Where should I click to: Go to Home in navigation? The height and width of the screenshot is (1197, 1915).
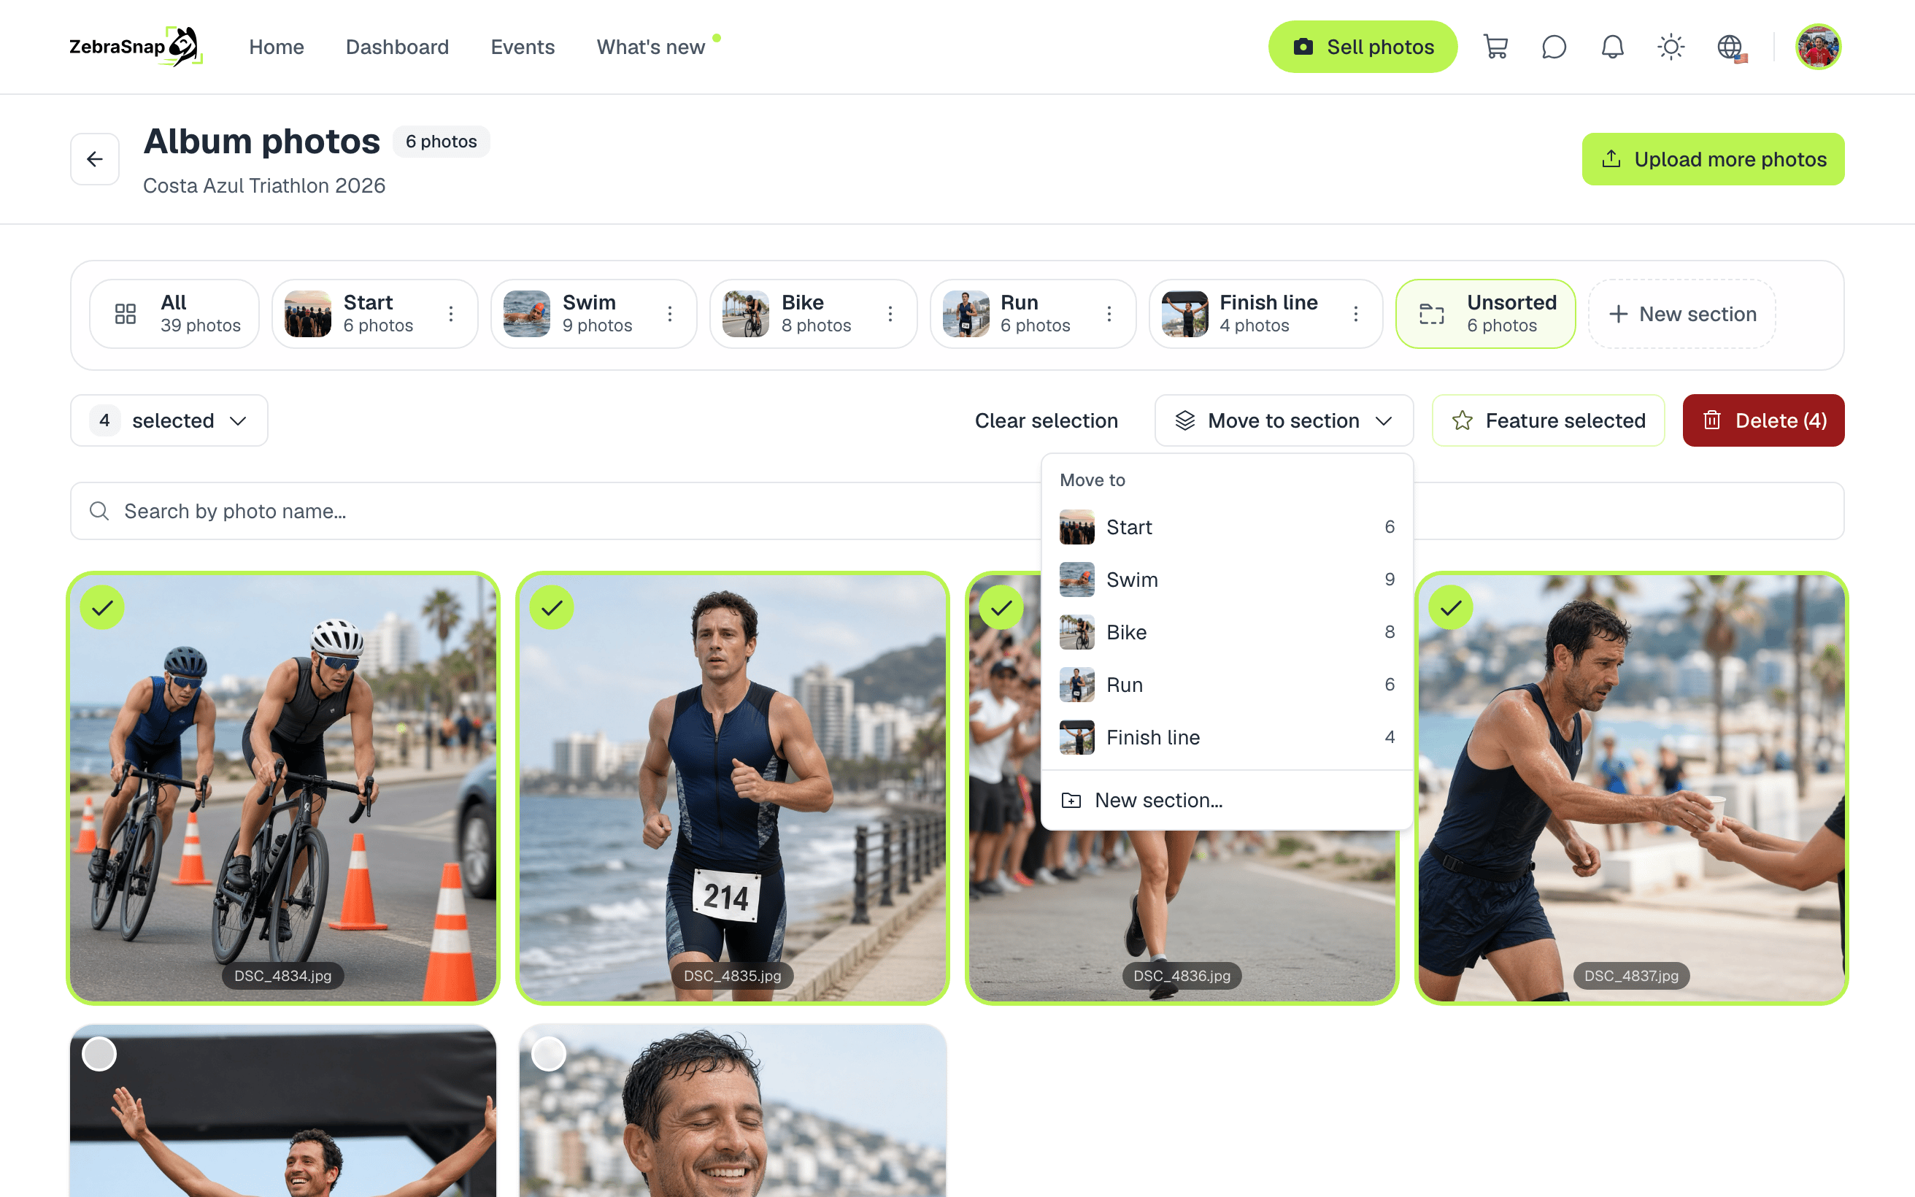pyautogui.click(x=276, y=47)
